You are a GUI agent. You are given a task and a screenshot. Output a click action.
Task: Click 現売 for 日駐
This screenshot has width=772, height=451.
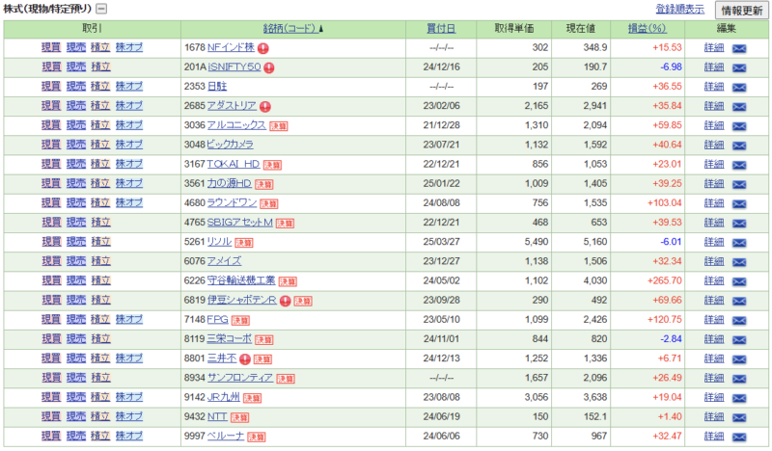point(76,86)
